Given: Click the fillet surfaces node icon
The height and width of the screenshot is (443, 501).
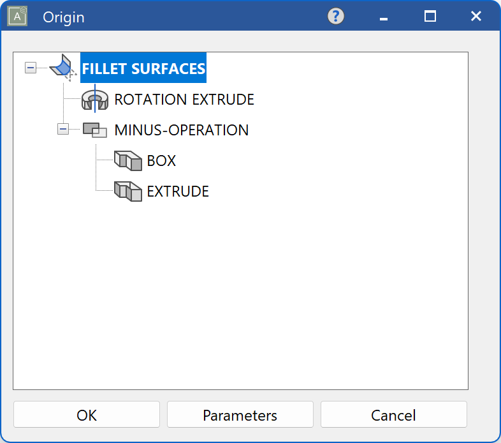Looking at the screenshot, I should point(63,68).
